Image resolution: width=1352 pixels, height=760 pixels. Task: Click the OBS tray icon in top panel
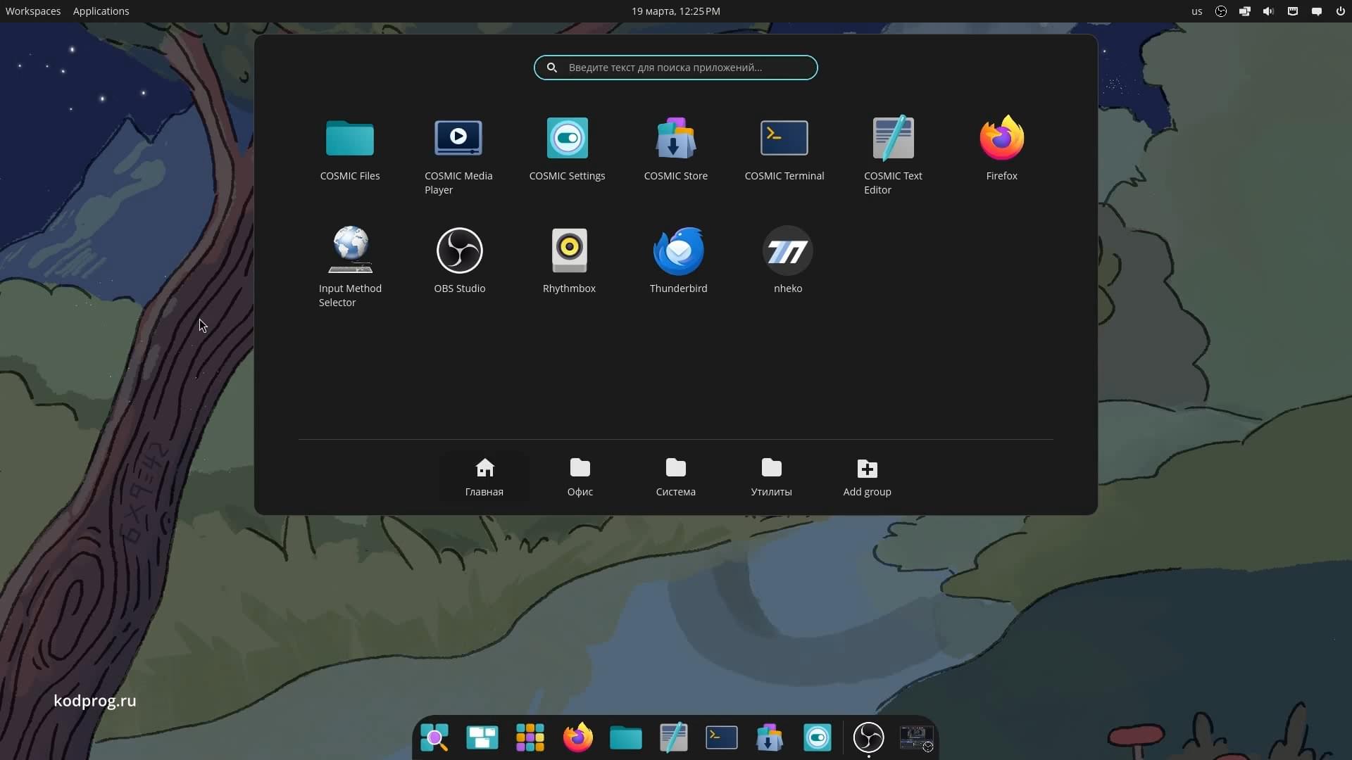(x=1220, y=11)
